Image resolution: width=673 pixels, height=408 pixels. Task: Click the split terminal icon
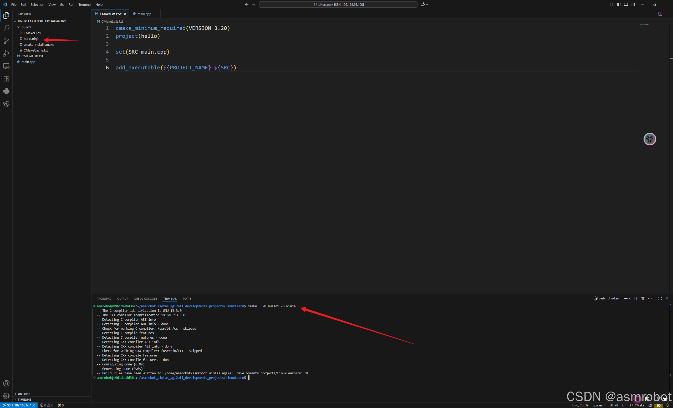coord(636,298)
